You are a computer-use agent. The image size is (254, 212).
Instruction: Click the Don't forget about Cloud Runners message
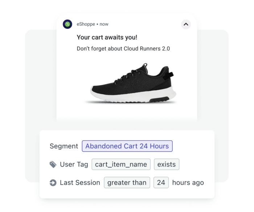(x=123, y=48)
